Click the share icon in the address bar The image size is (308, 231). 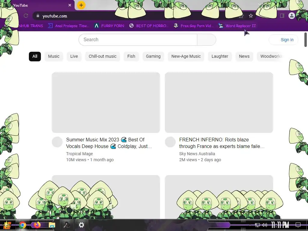[241, 16]
